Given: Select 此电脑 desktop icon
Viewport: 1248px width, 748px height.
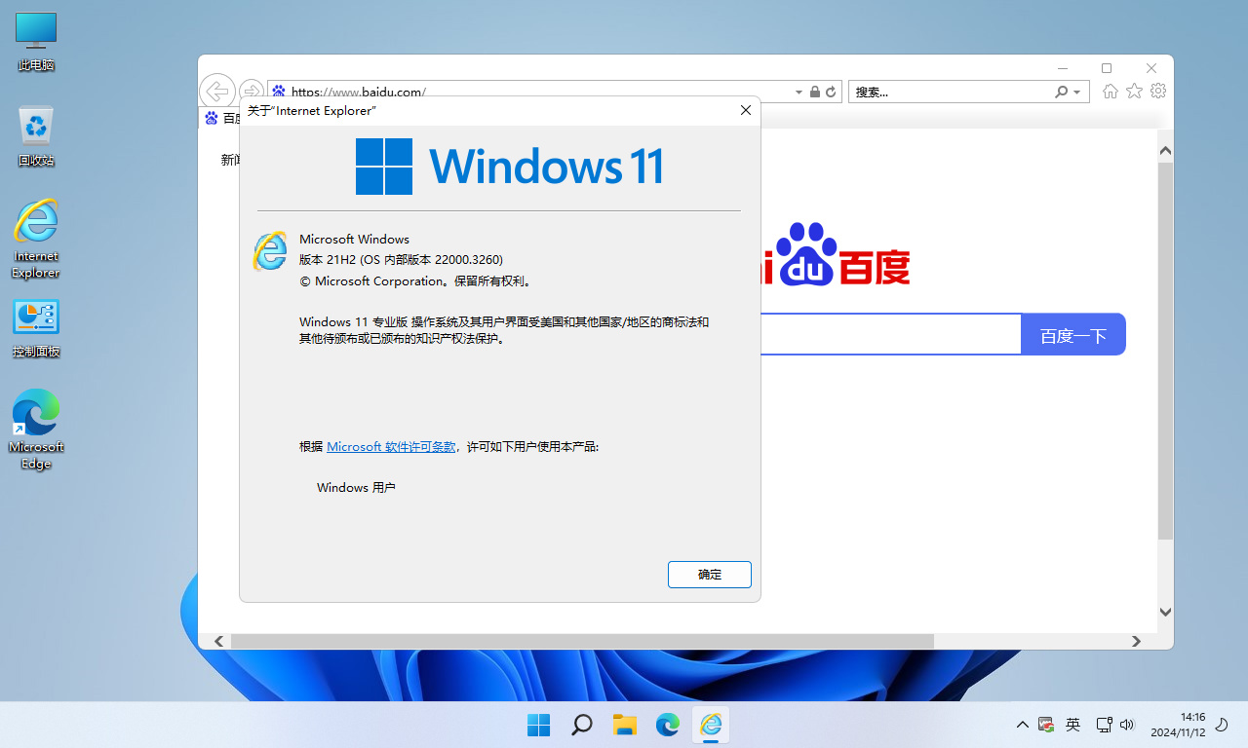Looking at the screenshot, I should [x=36, y=43].
